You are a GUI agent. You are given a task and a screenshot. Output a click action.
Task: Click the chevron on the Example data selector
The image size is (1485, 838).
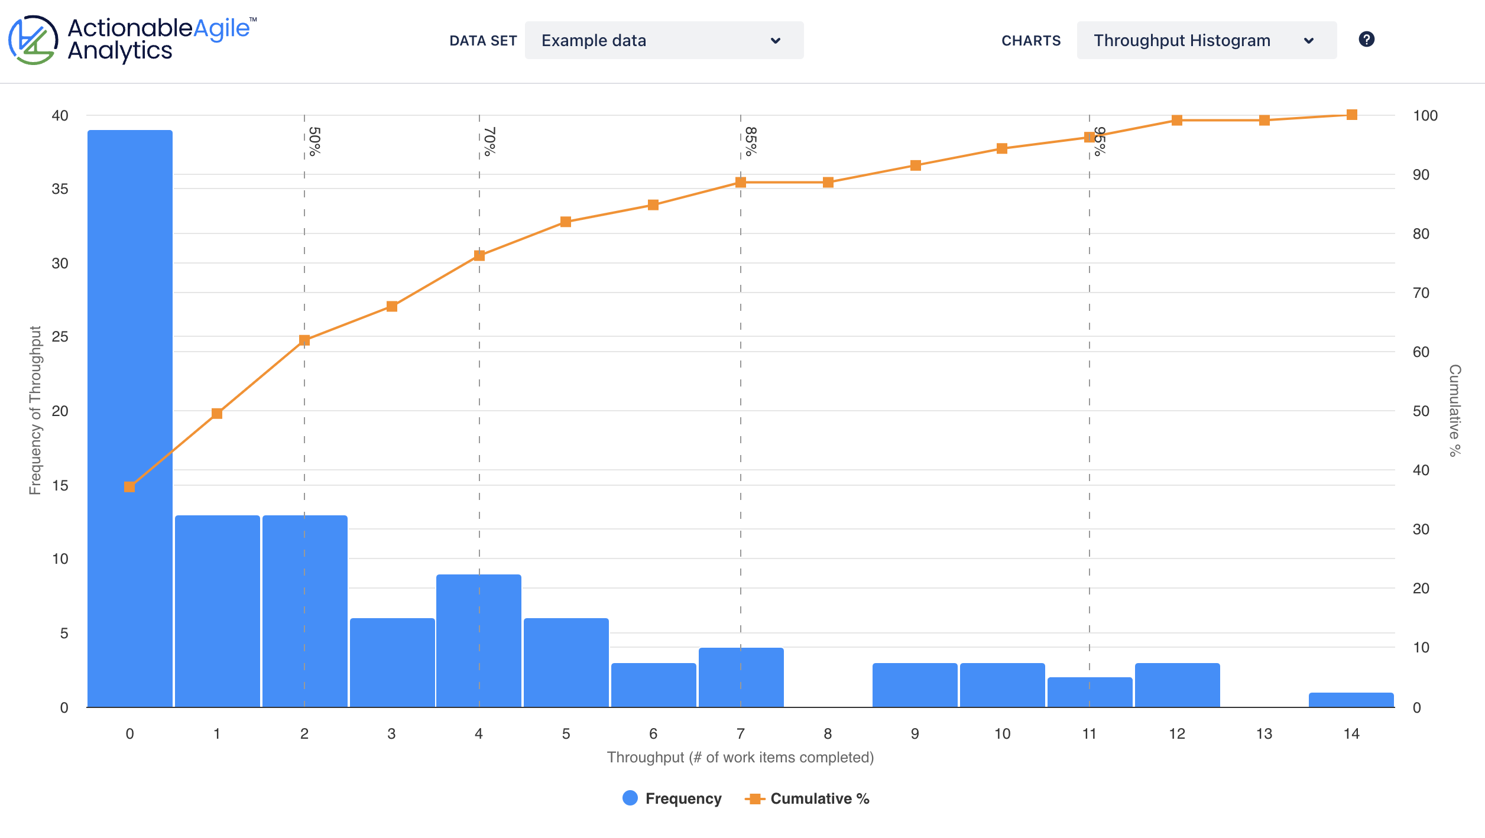[x=776, y=40]
